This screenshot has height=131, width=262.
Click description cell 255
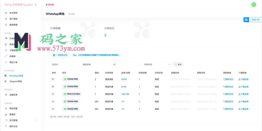96,101
